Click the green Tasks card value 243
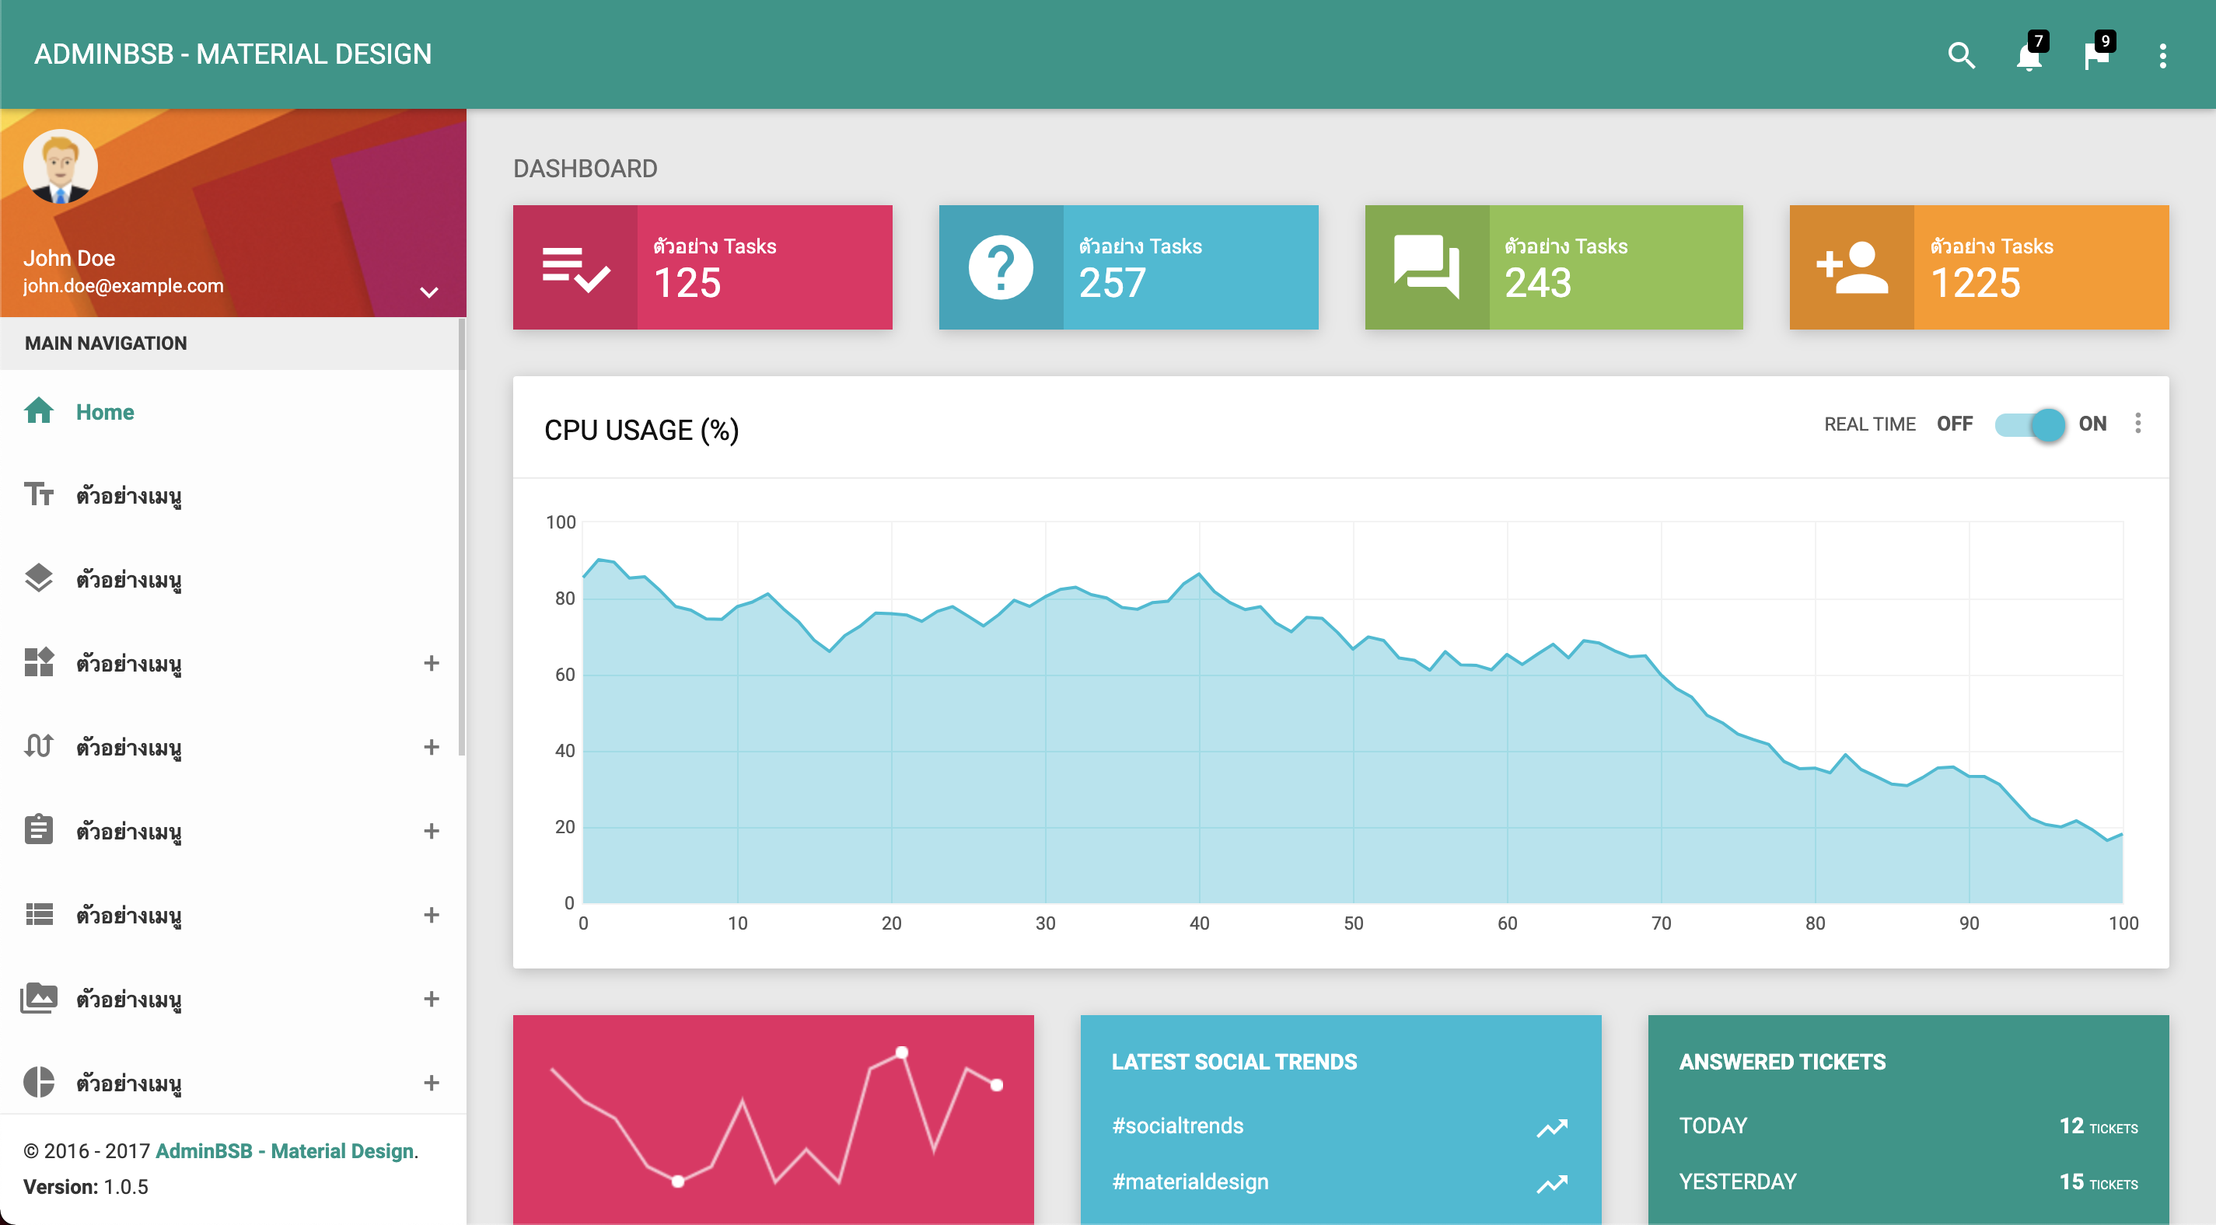Image resolution: width=2216 pixels, height=1225 pixels. 1538,283
